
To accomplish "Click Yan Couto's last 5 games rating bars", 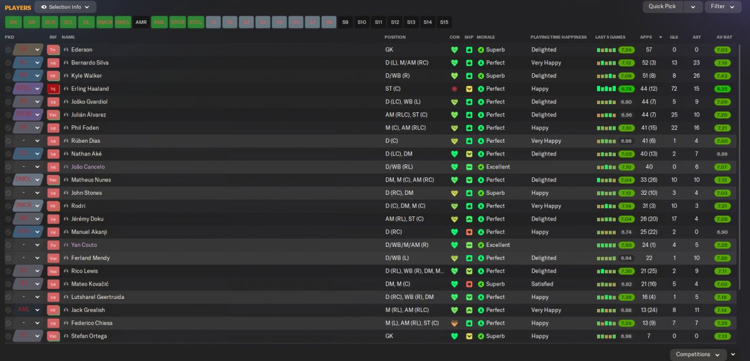I will coord(607,245).
